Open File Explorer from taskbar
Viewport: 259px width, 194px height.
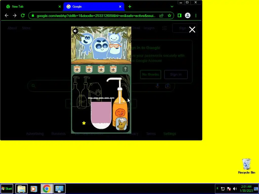pos(21,188)
